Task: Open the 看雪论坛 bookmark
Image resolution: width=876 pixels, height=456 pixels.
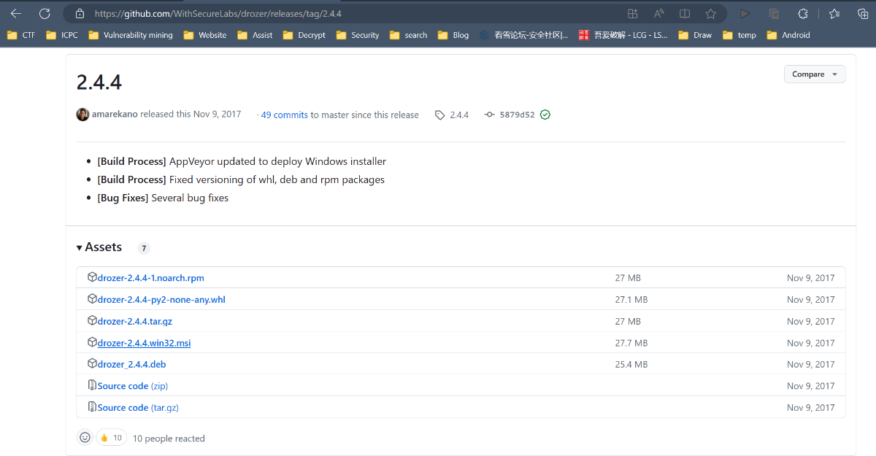Action: pyautogui.click(x=524, y=35)
